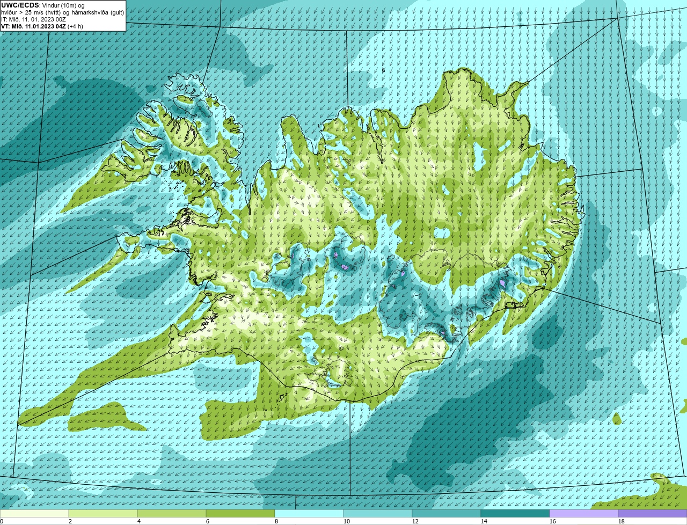Click the '4' tick label on the scale
This screenshot has height=525, width=687.
(x=139, y=521)
